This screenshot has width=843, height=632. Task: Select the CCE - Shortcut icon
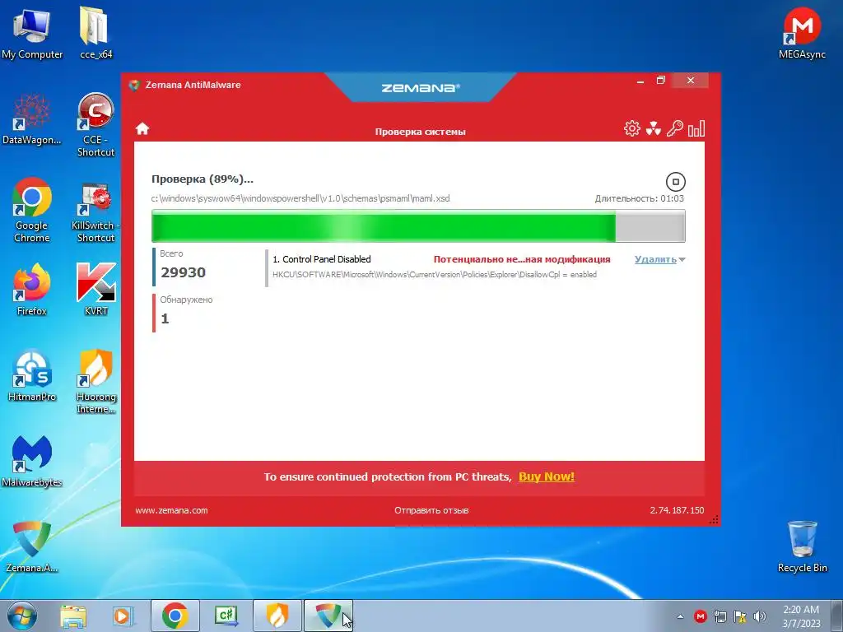point(95,125)
